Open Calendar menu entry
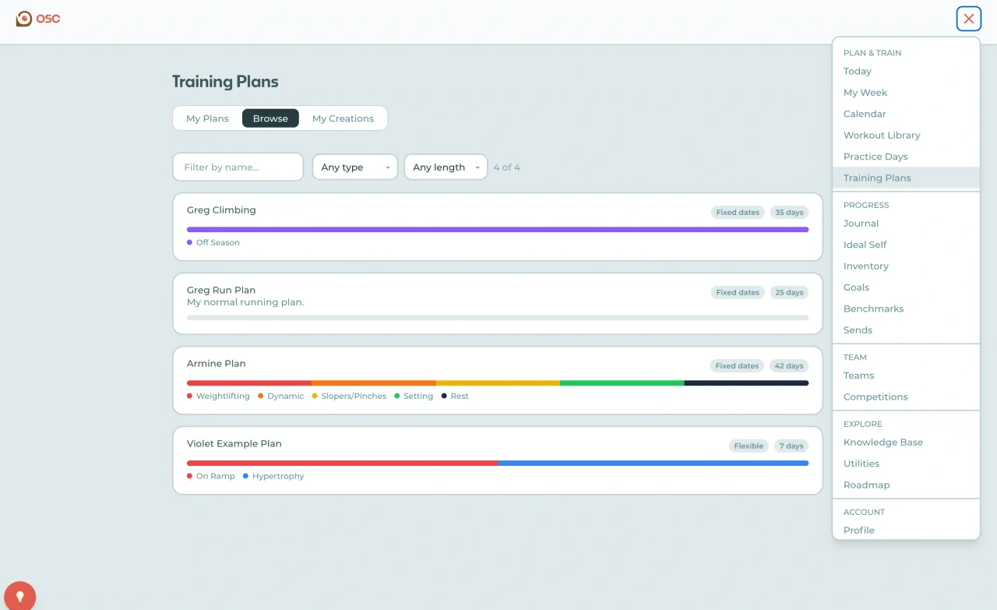 [906, 114]
